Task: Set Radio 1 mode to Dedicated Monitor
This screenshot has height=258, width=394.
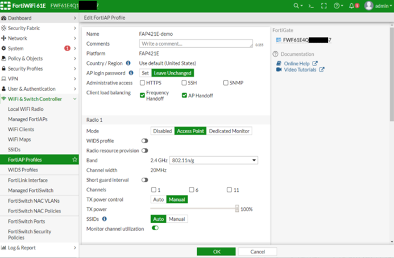Action: [x=229, y=131]
